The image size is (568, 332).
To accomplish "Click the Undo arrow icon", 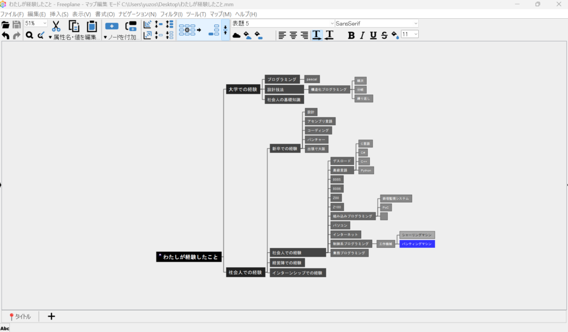I will click(x=6, y=35).
